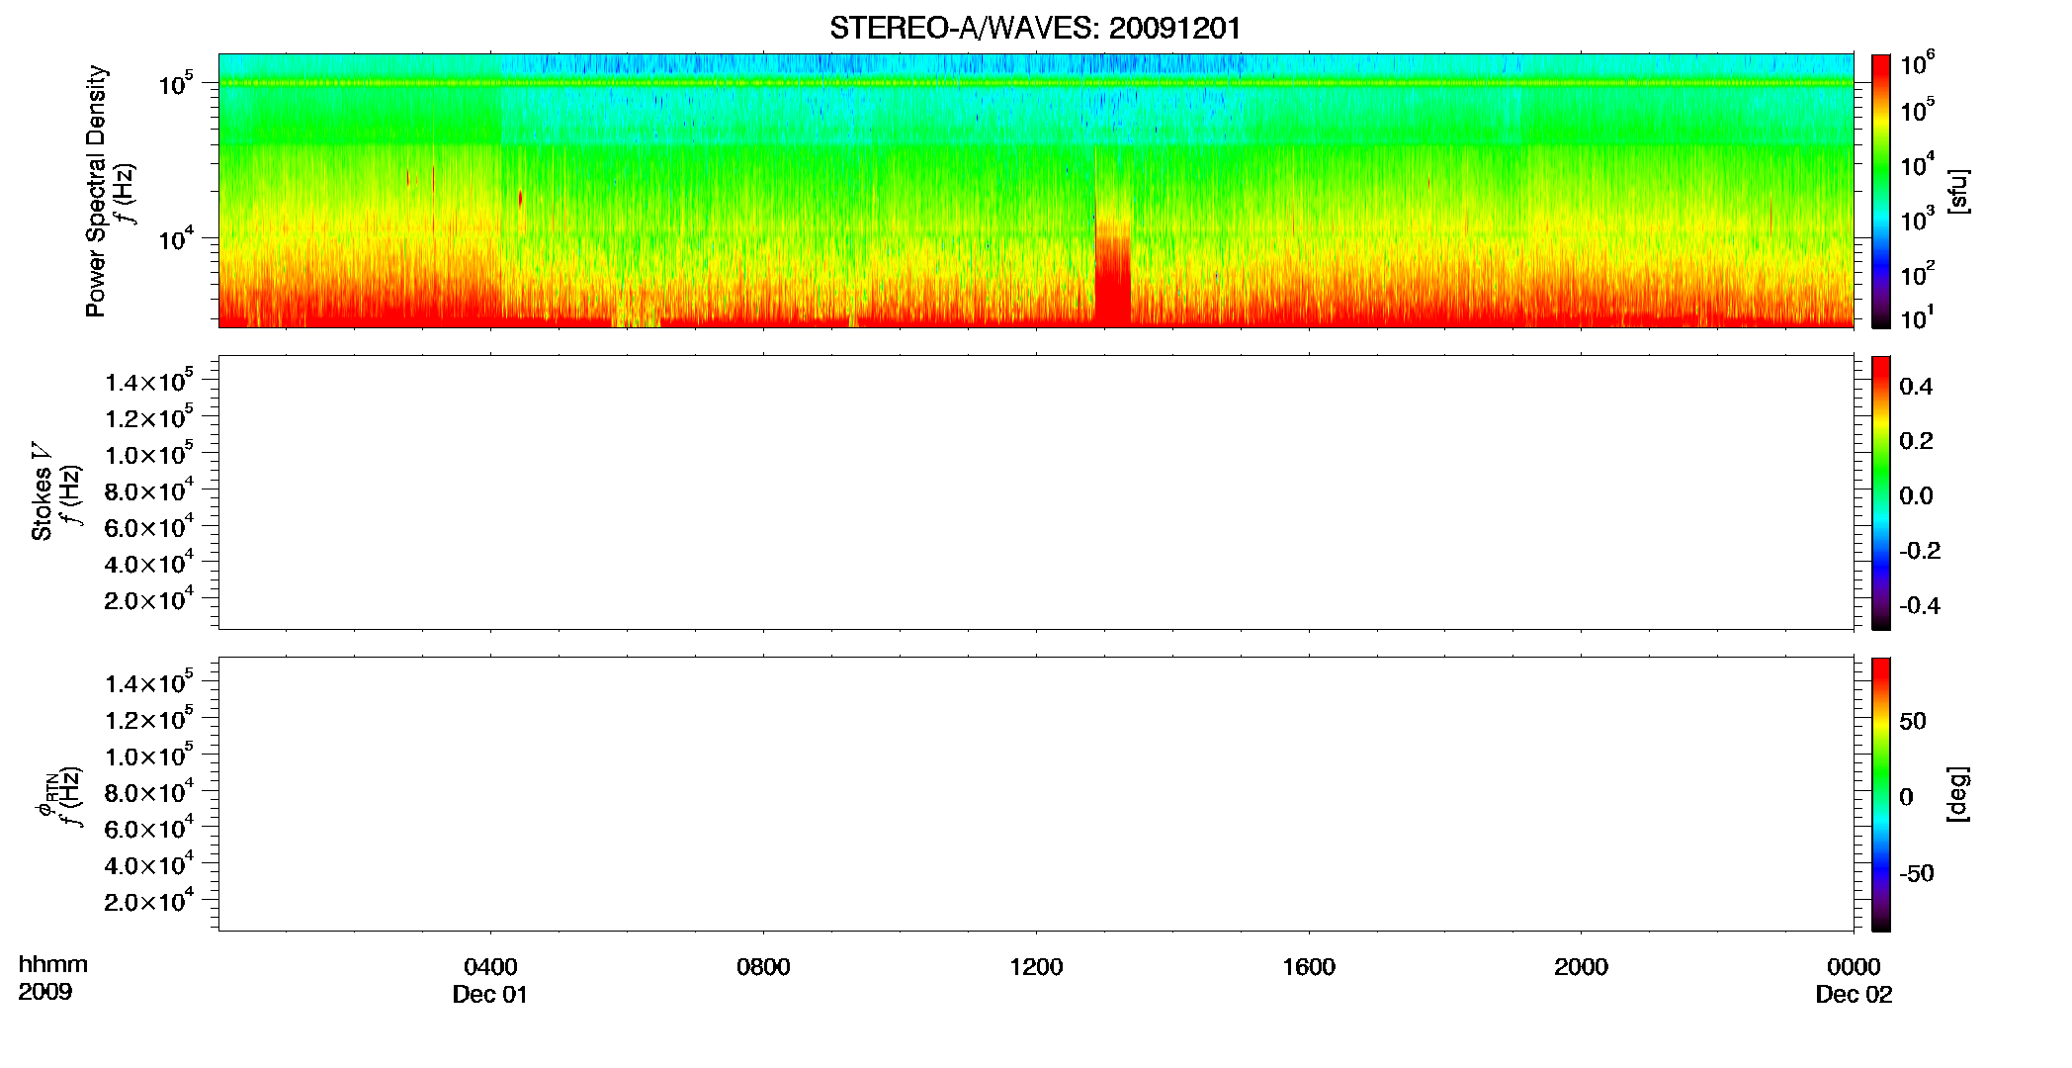Click the "-50" tick on the degrees colorbar
Screen dimensions: 2072x1068
(1917, 874)
